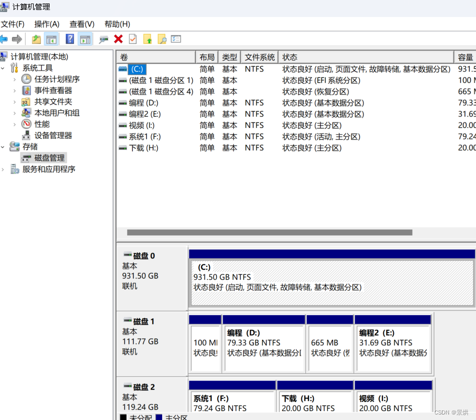
Task: Click the checkmark properties toolbar icon
Action: click(133, 39)
